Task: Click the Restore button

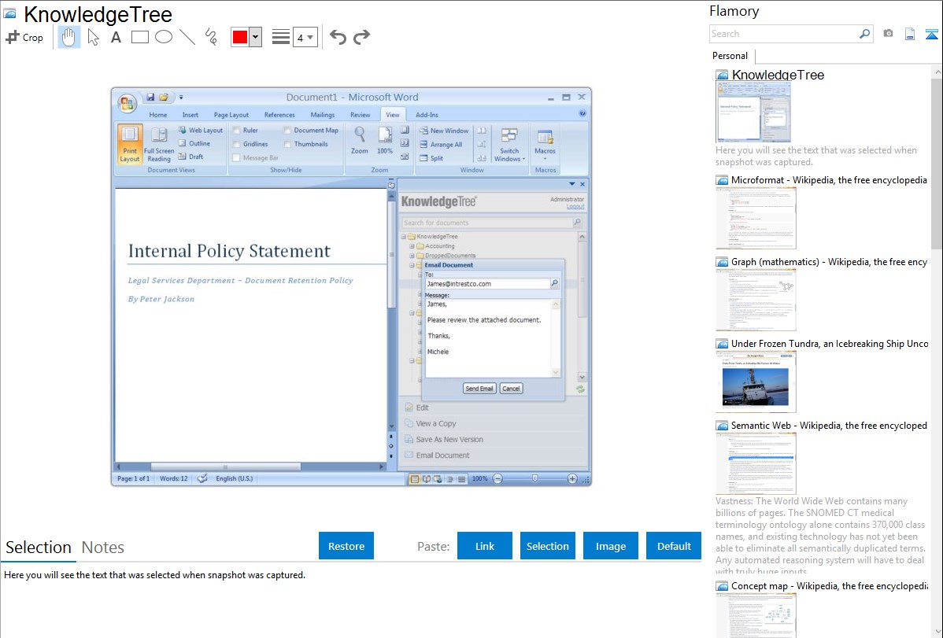Action: click(x=346, y=546)
